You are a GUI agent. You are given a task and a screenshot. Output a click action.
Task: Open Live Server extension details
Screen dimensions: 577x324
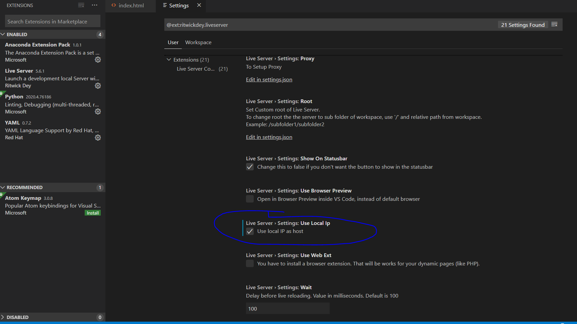coord(53,78)
